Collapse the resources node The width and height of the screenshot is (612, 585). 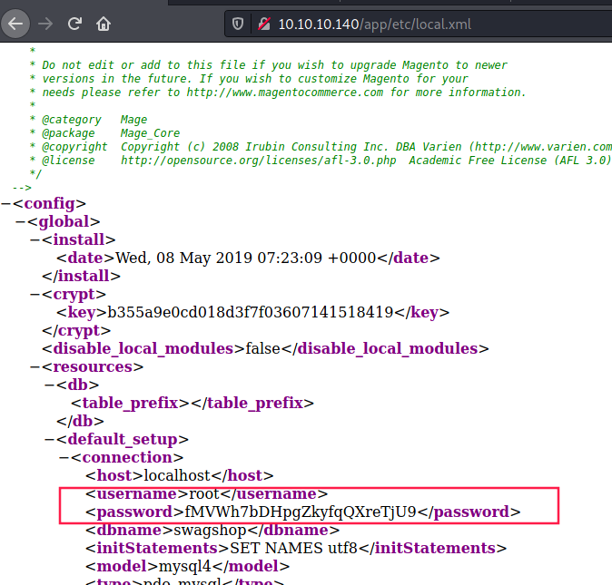(x=35, y=366)
